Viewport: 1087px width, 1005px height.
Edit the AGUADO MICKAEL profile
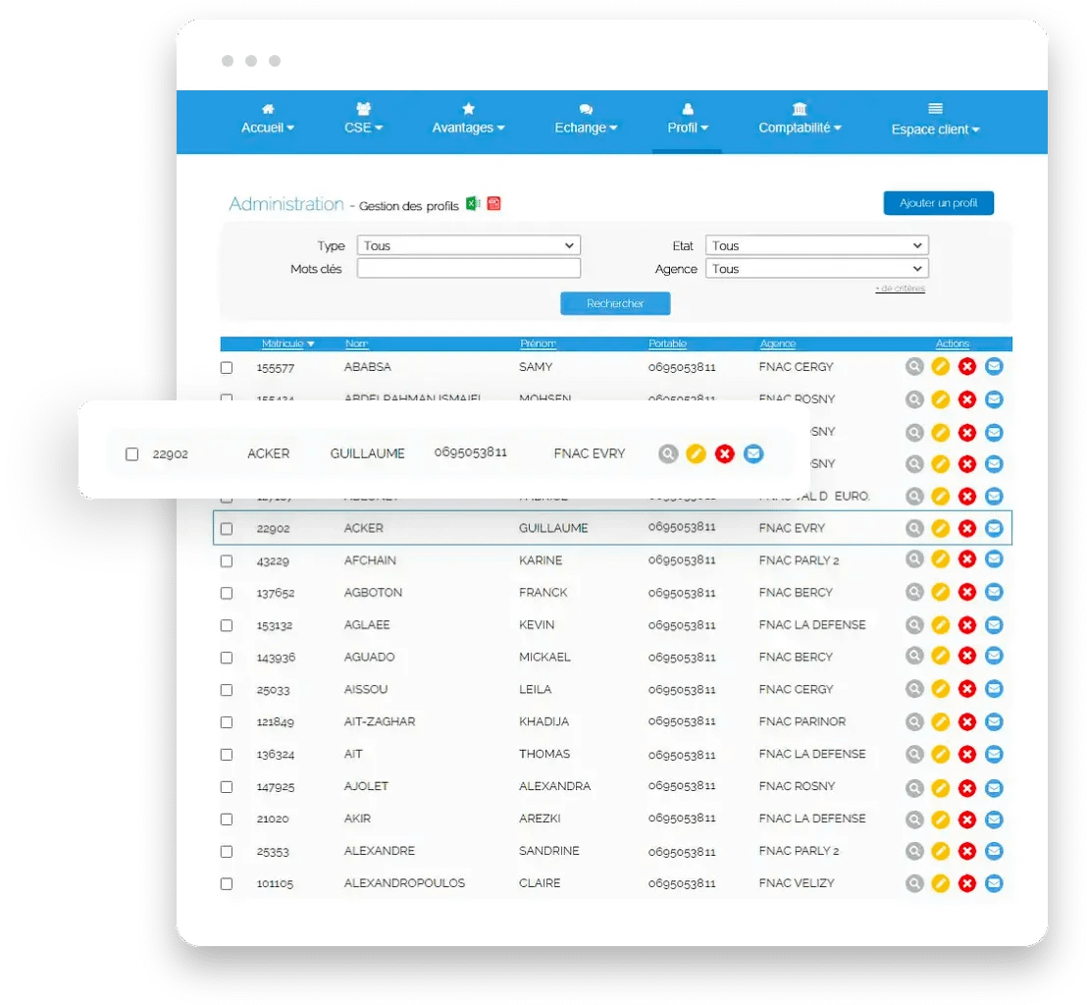[x=941, y=656]
